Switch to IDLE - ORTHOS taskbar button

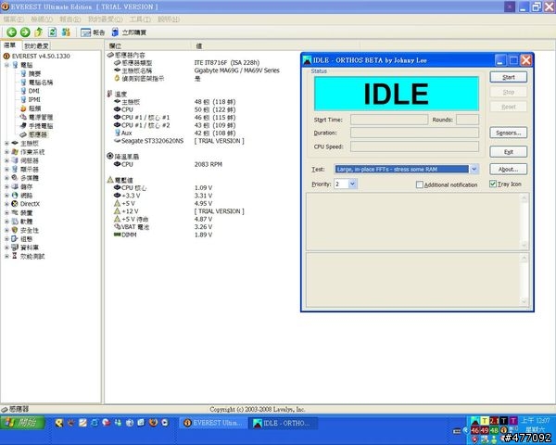[x=283, y=423]
